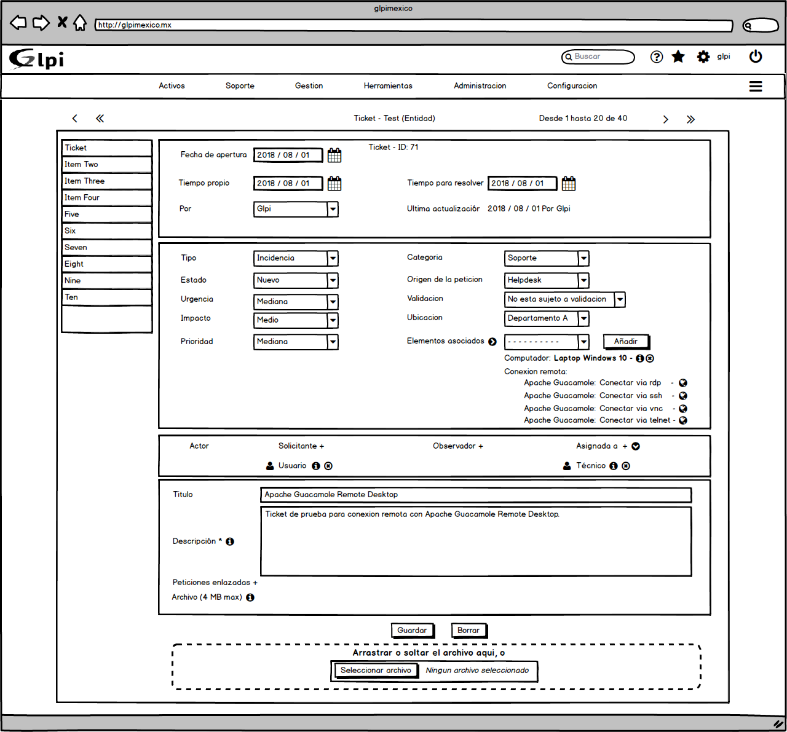Open the Activos menu
The width and height of the screenshot is (787, 732).
point(172,86)
